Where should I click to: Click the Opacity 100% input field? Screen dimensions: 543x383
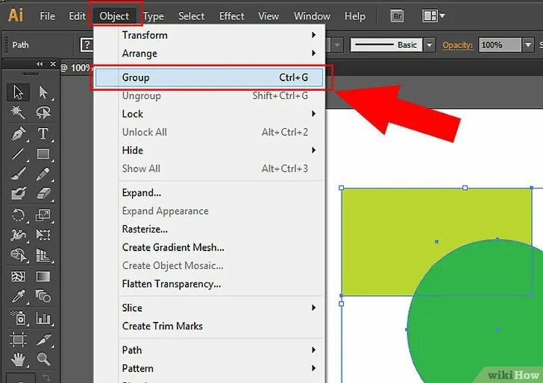(x=500, y=45)
